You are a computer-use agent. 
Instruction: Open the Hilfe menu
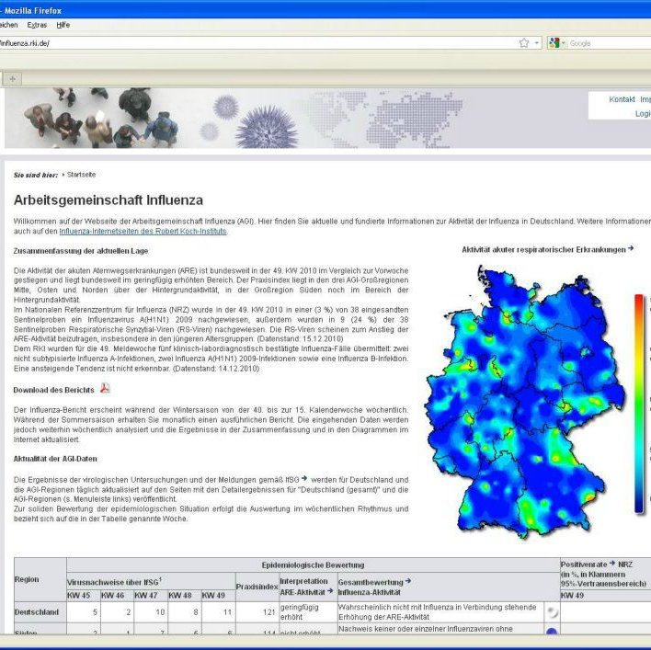tap(63, 24)
